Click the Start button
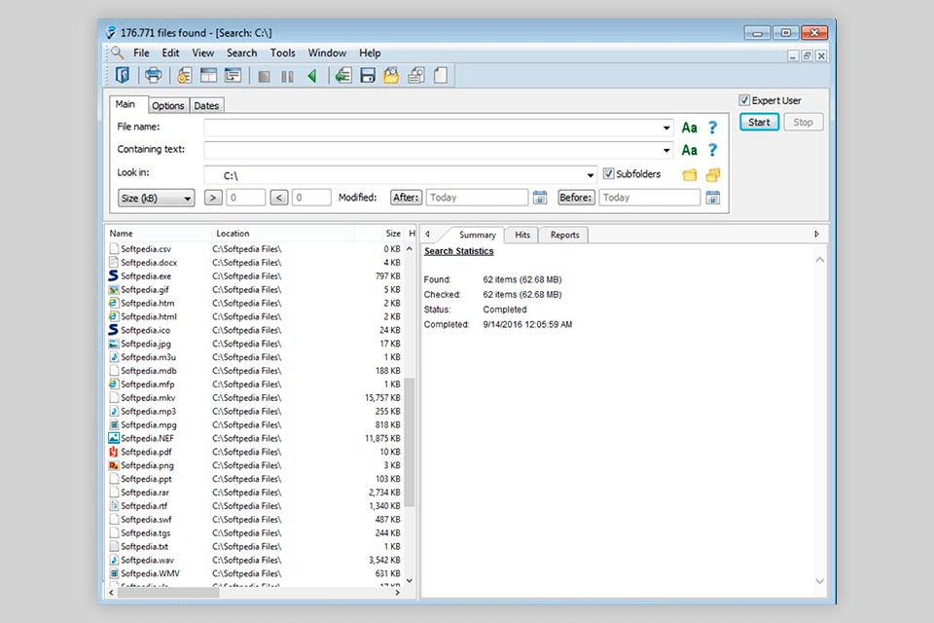 (x=760, y=123)
